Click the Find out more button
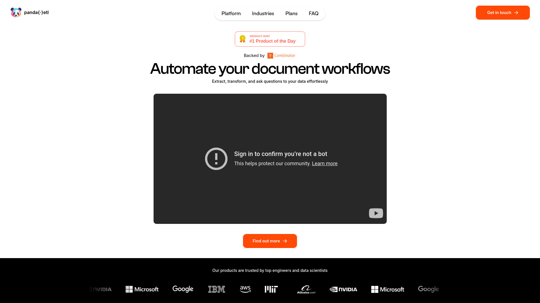Image resolution: width=540 pixels, height=303 pixels. 270,241
